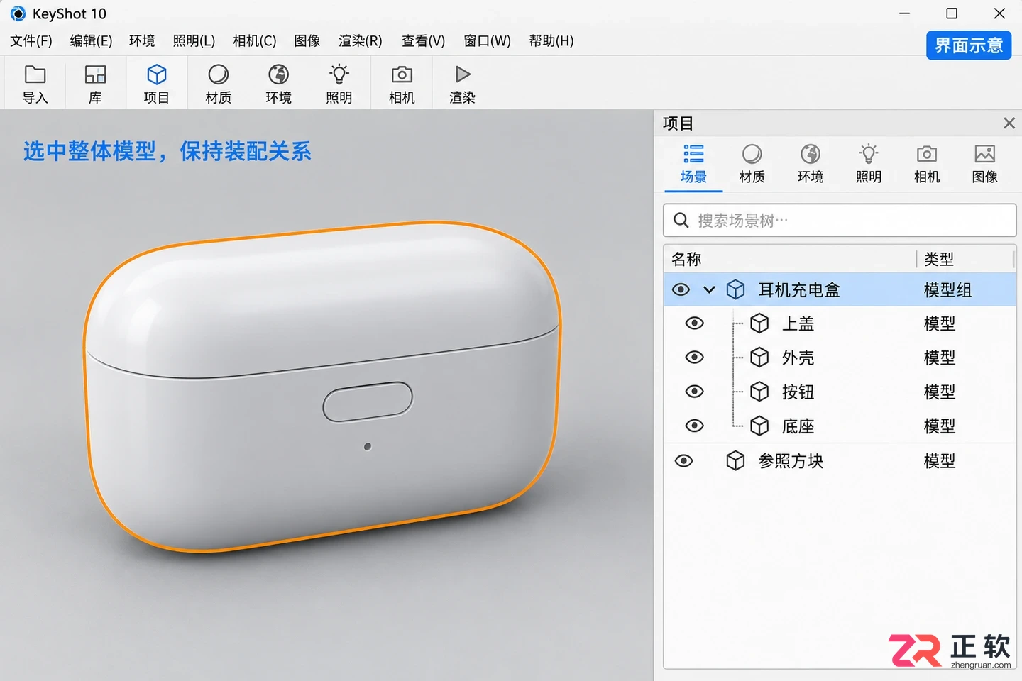Hide the 耳机充电盒 model group

pyautogui.click(x=681, y=289)
